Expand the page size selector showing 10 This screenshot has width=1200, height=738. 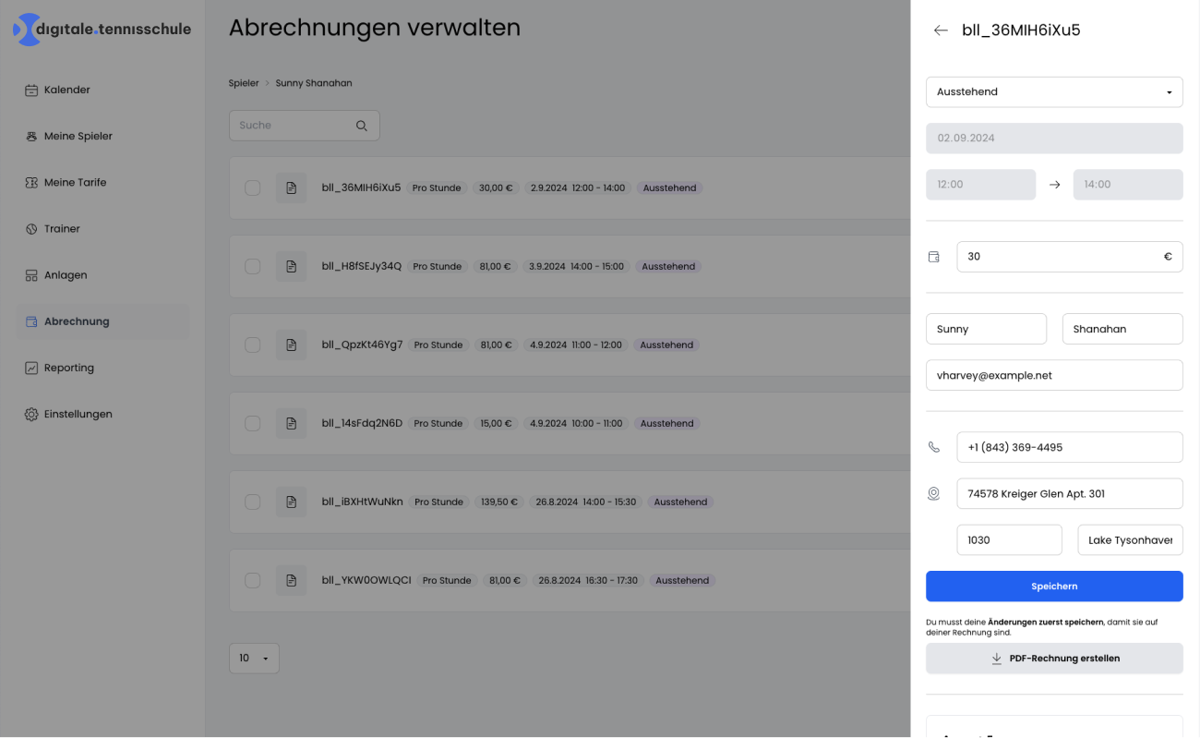click(254, 658)
